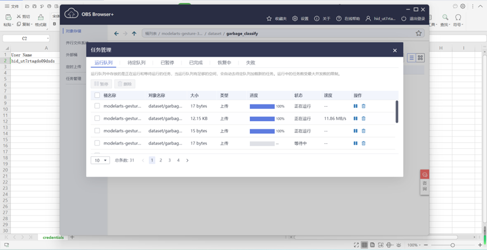Open the 10 per page dropdown
Screen dimensions: 487x250
click(x=100, y=160)
